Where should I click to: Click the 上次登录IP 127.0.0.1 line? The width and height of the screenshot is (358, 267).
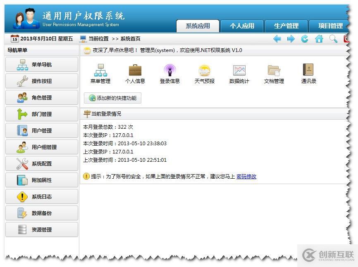point(108,152)
